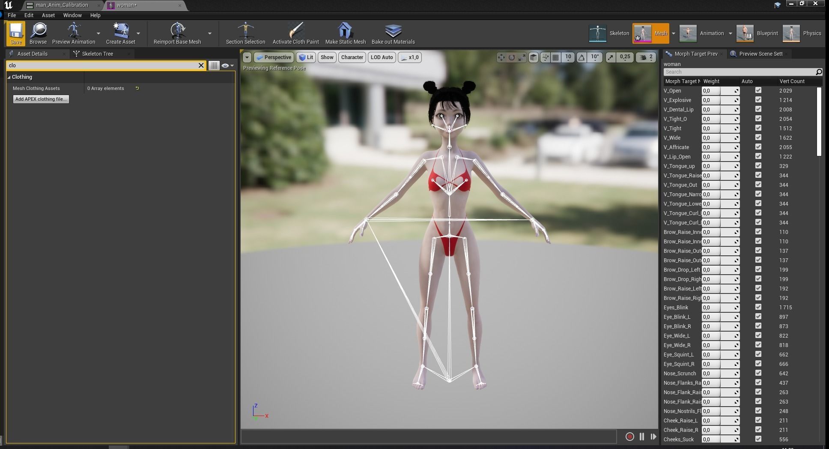
Task: Switch to Physics editor mode
Action: tap(802, 33)
